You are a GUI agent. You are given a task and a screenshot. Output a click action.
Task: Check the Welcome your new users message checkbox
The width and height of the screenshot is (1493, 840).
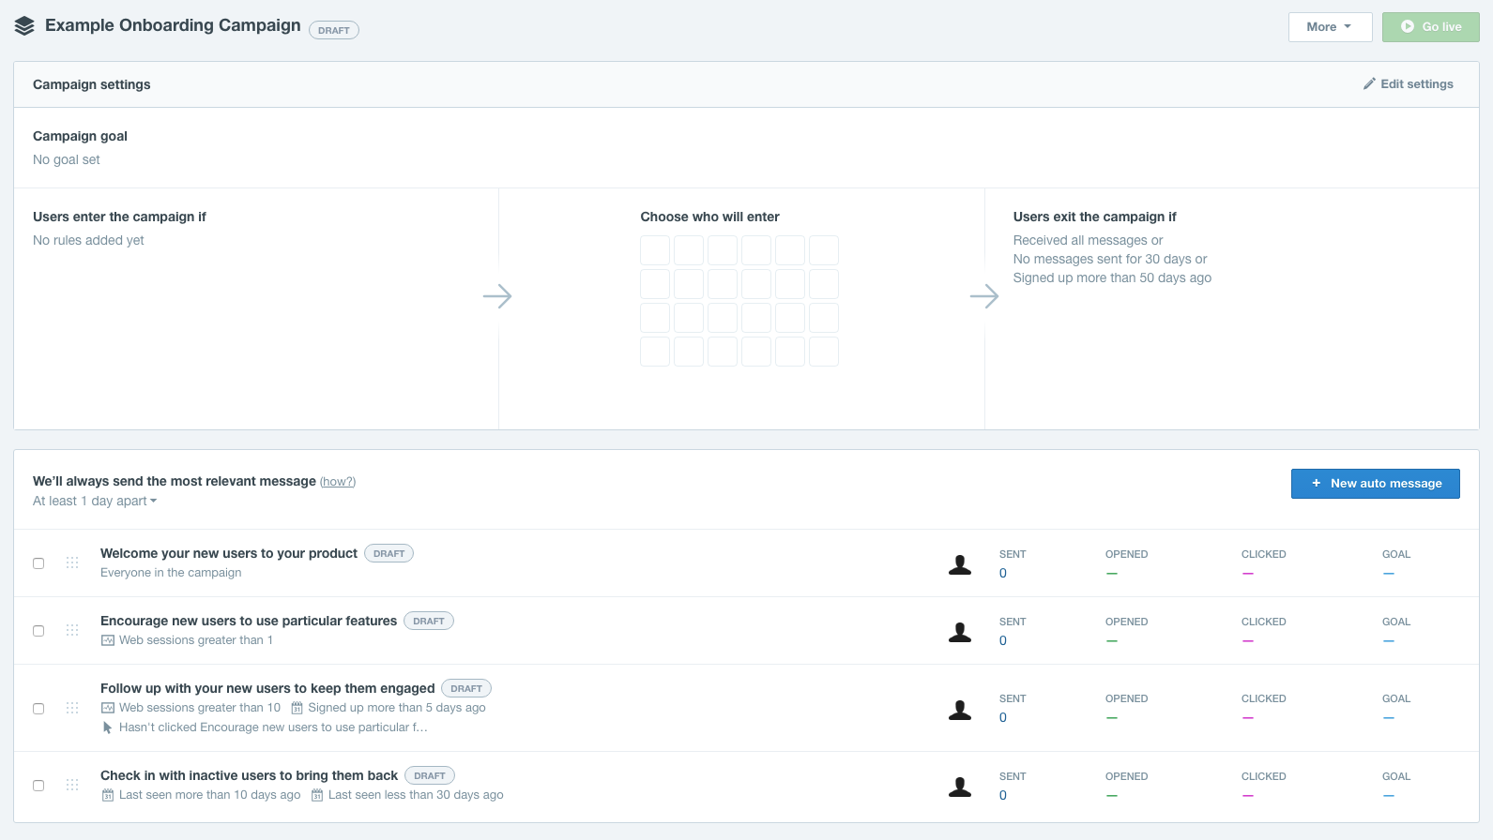38,563
